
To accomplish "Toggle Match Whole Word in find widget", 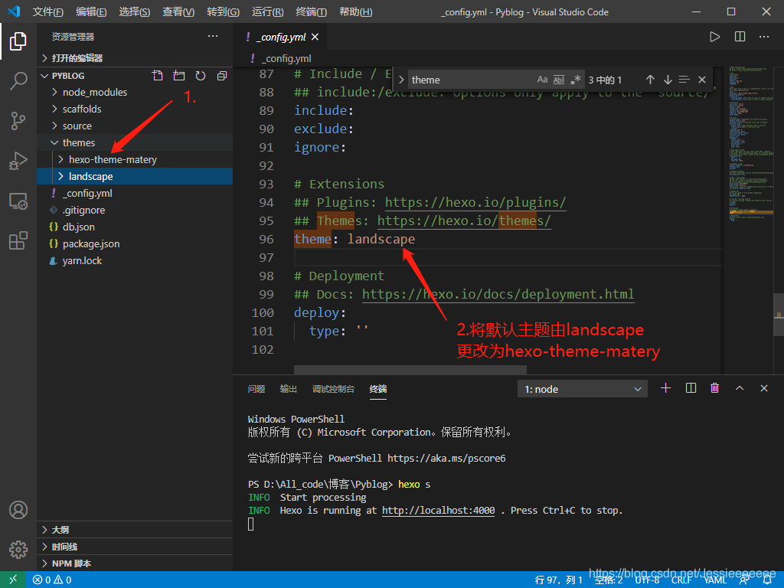I will click(559, 80).
